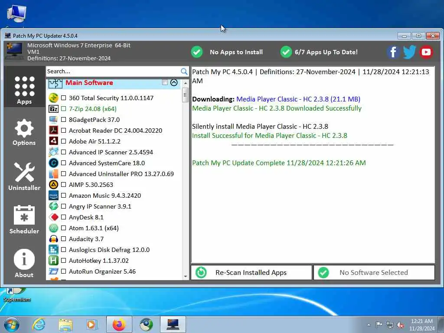Open the Windows Start button
Viewport: 444px width, 333px height.
(11, 324)
